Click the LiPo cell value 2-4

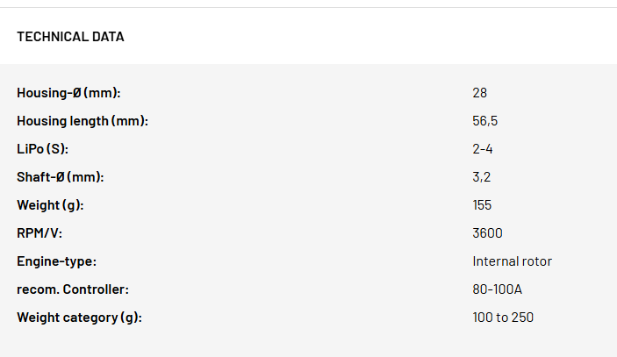[x=483, y=149]
